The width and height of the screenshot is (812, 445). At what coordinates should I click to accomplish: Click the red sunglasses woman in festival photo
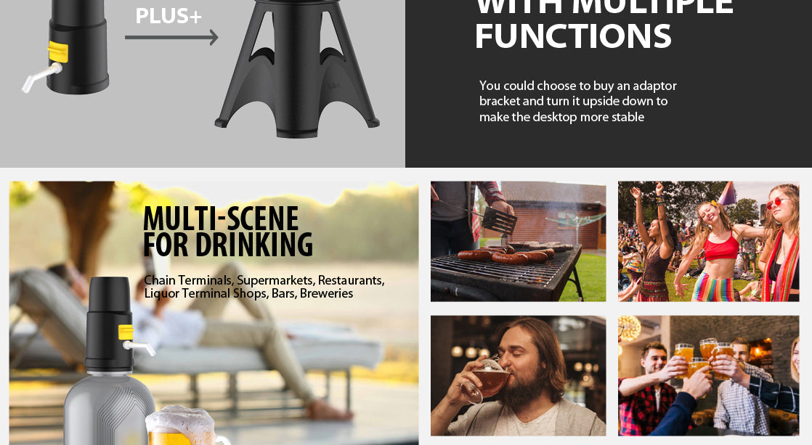781,243
